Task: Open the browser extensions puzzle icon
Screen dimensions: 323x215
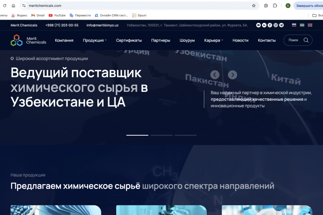Action: (x=275, y=5)
